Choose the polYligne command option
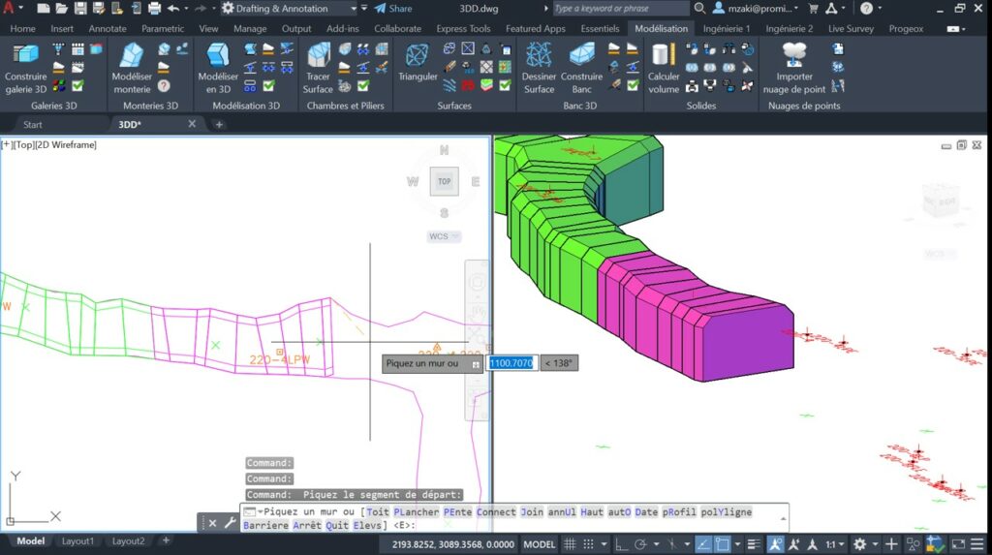Screen dimensions: 992x555 coord(727,512)
